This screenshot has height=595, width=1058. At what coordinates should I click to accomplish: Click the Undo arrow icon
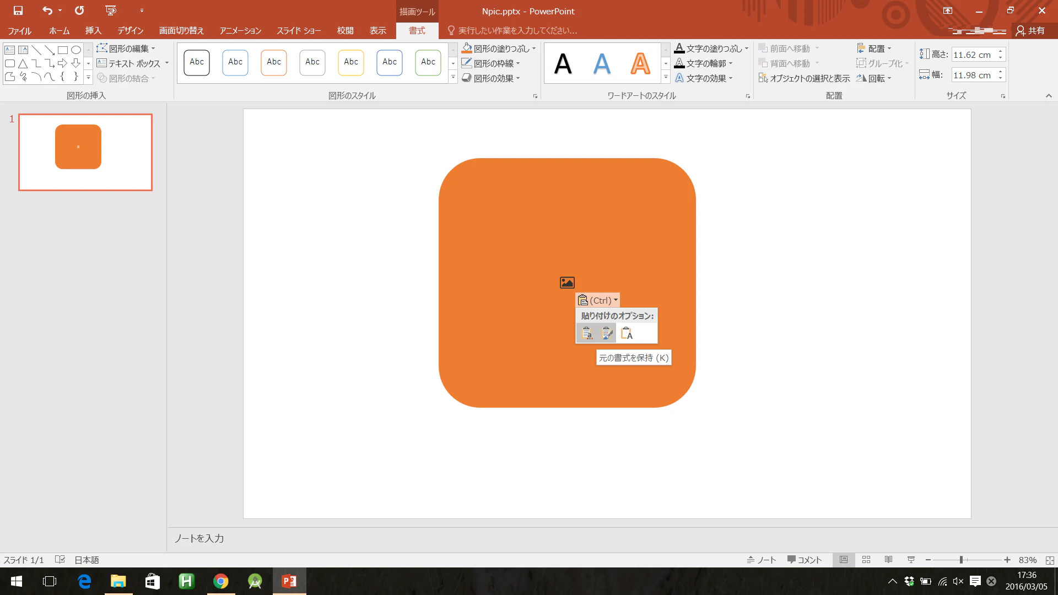(47, 10)
